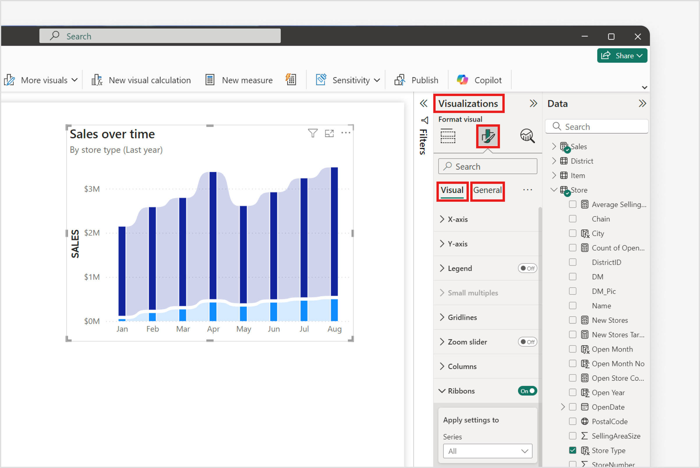Click the New measure calculator icon

[x=210, y=80]
